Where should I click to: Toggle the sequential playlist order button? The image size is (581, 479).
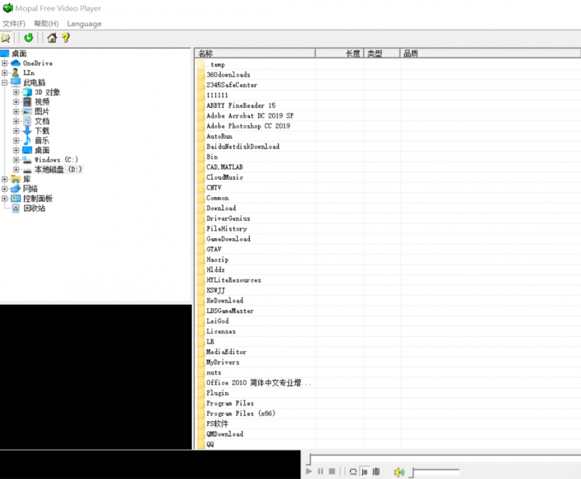coord(364,472)
